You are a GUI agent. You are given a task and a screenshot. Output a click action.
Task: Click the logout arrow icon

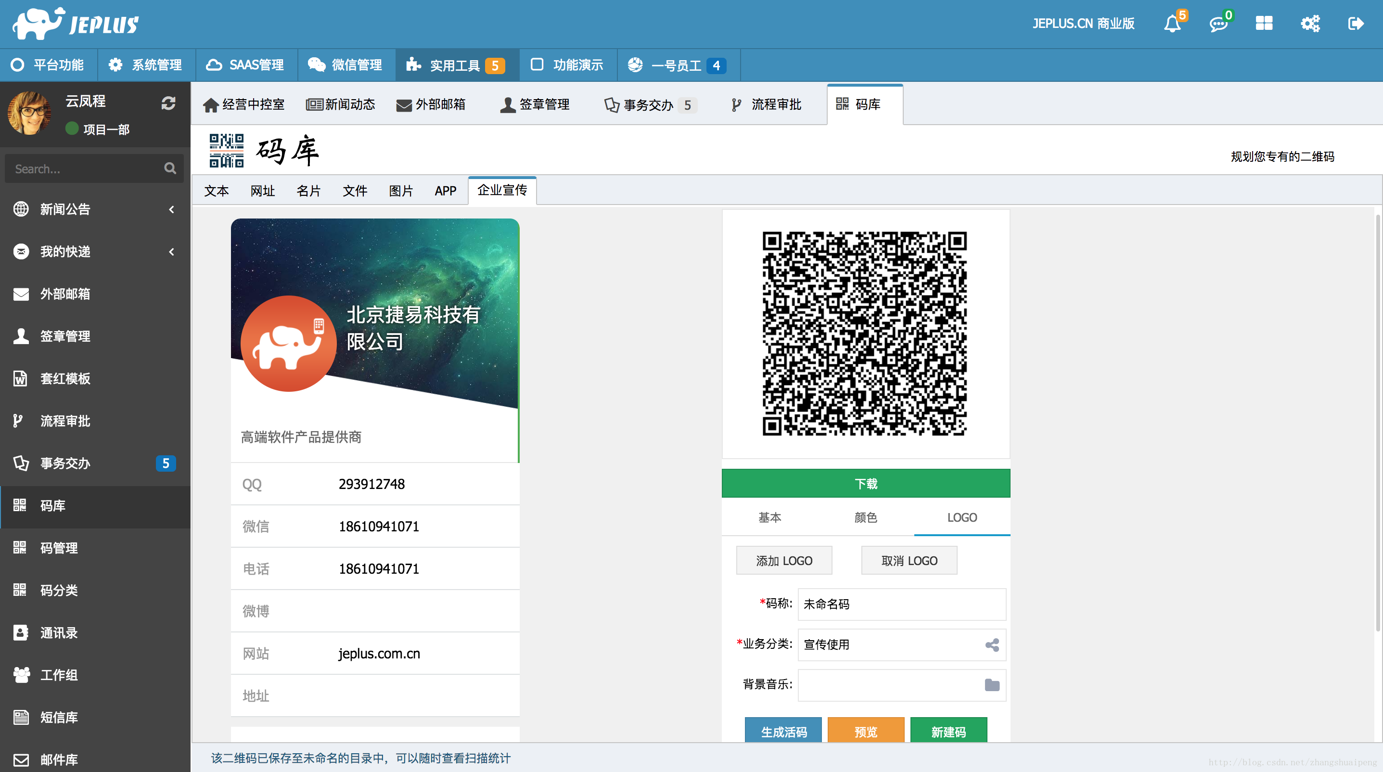(x=1356, y=23)
